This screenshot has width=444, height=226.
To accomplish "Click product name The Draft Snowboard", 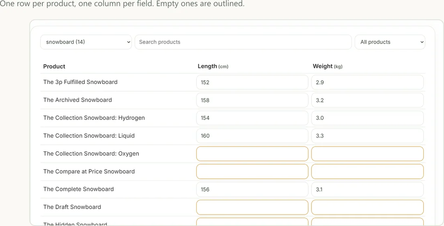I will click(72, 207).
